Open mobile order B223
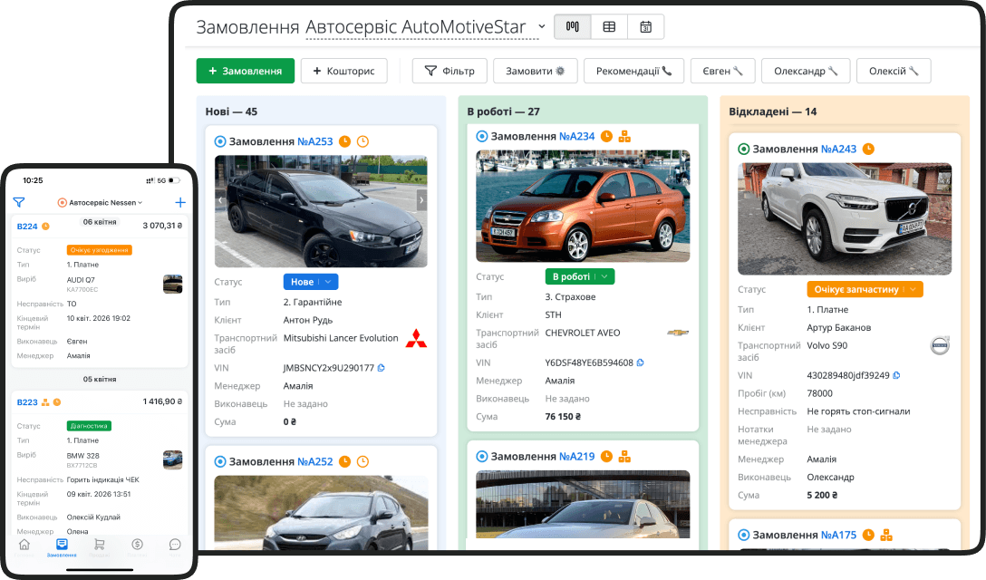986x580 pixels. click(x=27, y=402)
